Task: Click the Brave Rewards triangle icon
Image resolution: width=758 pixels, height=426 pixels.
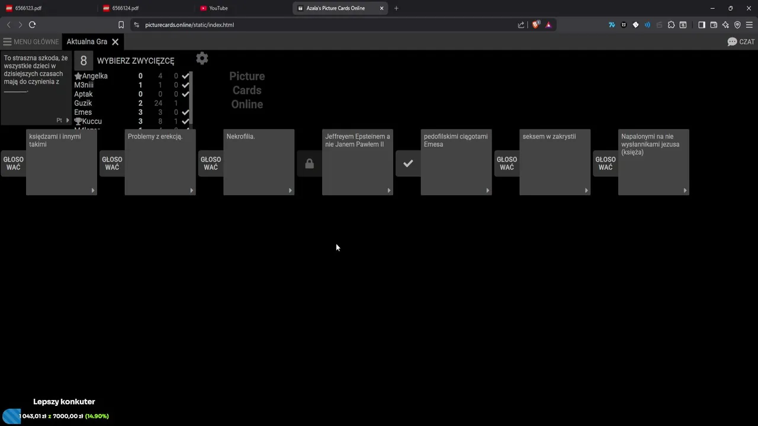Action: tap(548, 25)
